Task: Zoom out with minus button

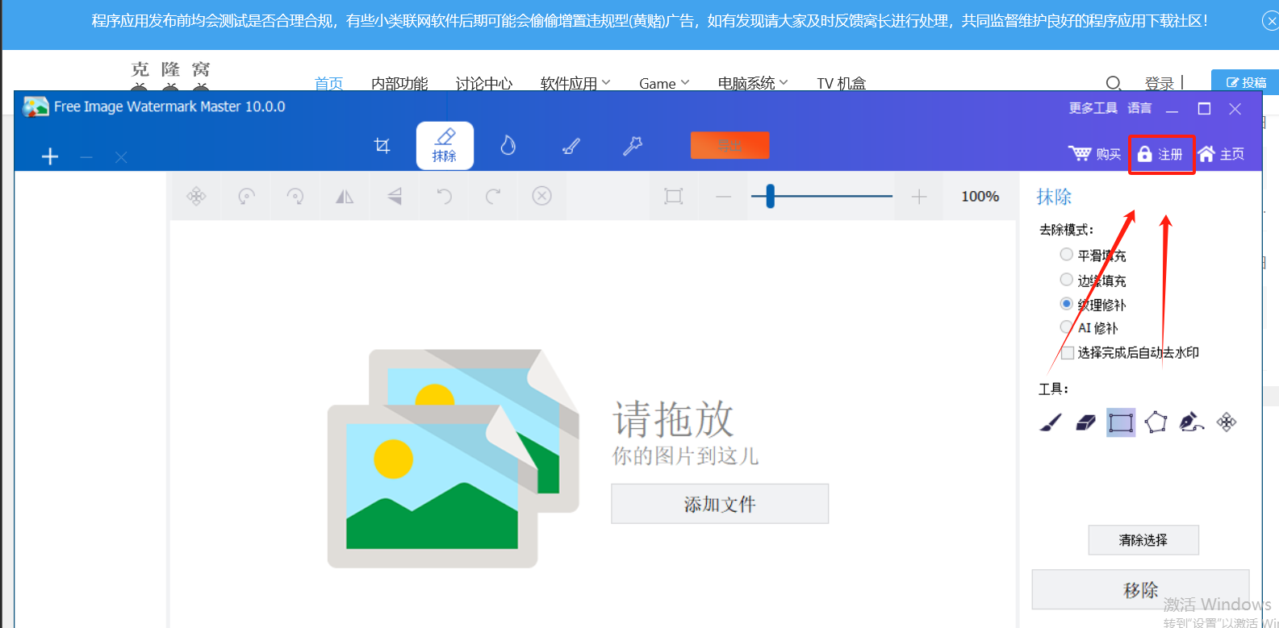Action: 723,197
